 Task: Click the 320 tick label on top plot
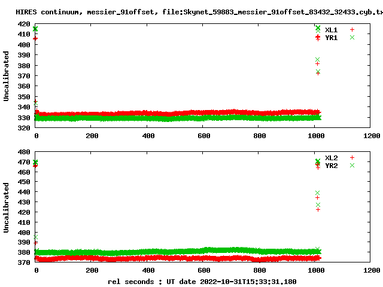click(x=24, y=127)
